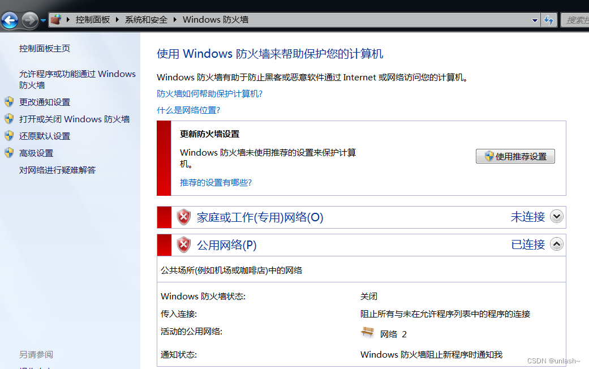The width and height of the screenshot is (589, 369).
Task: Click the forward navigation arrow
Action: [29, 20]
